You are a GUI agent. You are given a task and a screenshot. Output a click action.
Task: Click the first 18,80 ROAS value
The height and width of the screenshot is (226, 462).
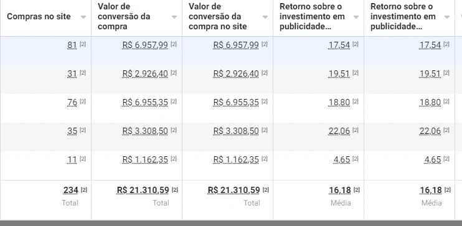[x=339, y=102]
